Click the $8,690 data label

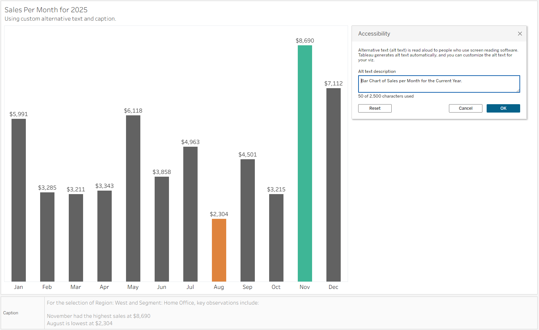(x=305, y=41)
